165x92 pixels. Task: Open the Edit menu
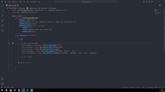click(x=9, y=2)
